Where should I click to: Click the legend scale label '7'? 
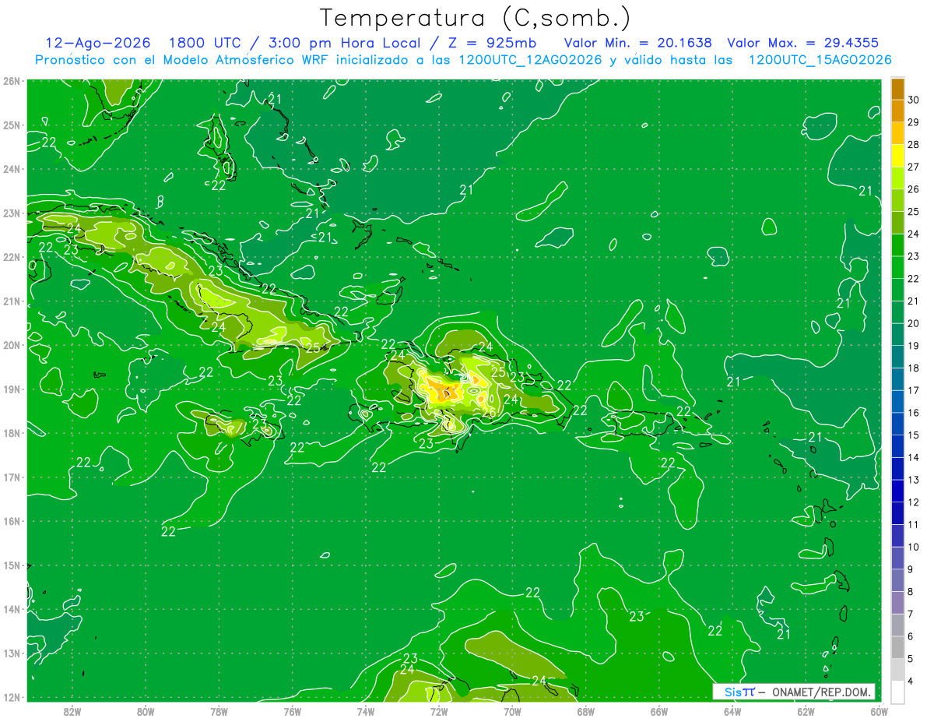click(x=911, y=615)
